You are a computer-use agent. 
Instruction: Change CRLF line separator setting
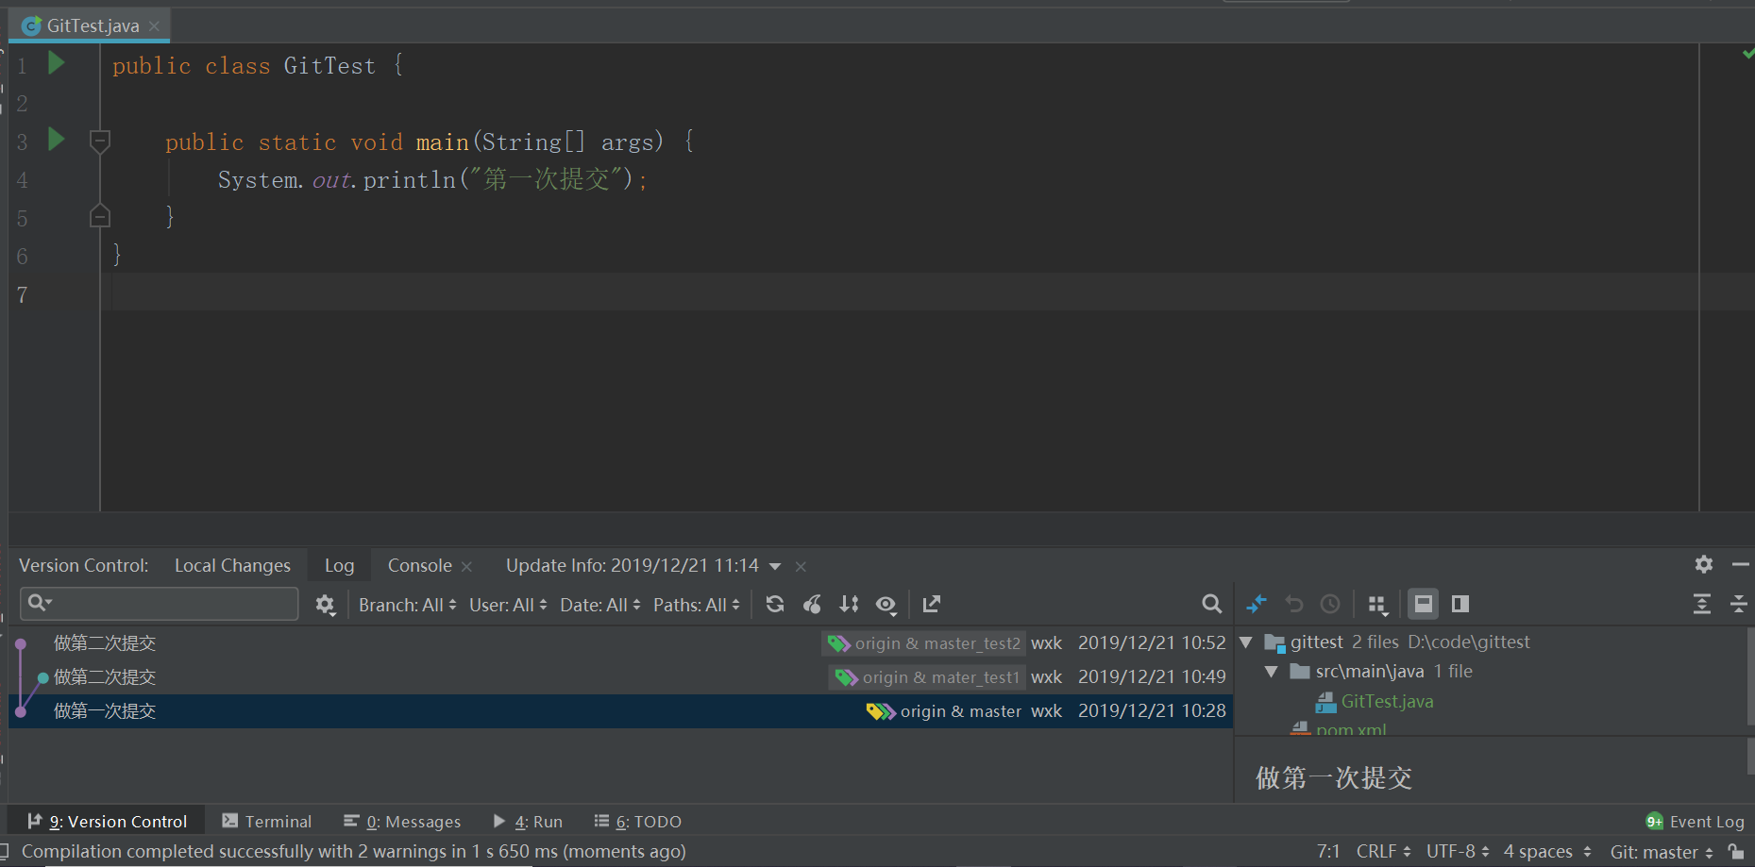click(1383, 852)
